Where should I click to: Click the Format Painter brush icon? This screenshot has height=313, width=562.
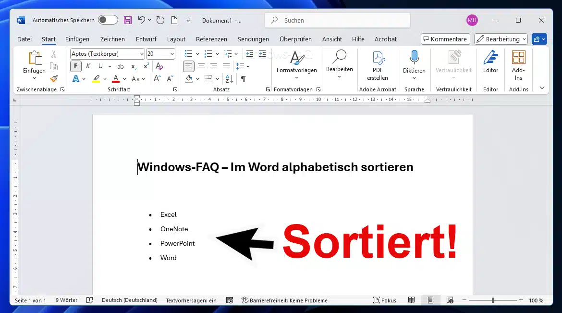pyautogui.click(x=54, y=79)
